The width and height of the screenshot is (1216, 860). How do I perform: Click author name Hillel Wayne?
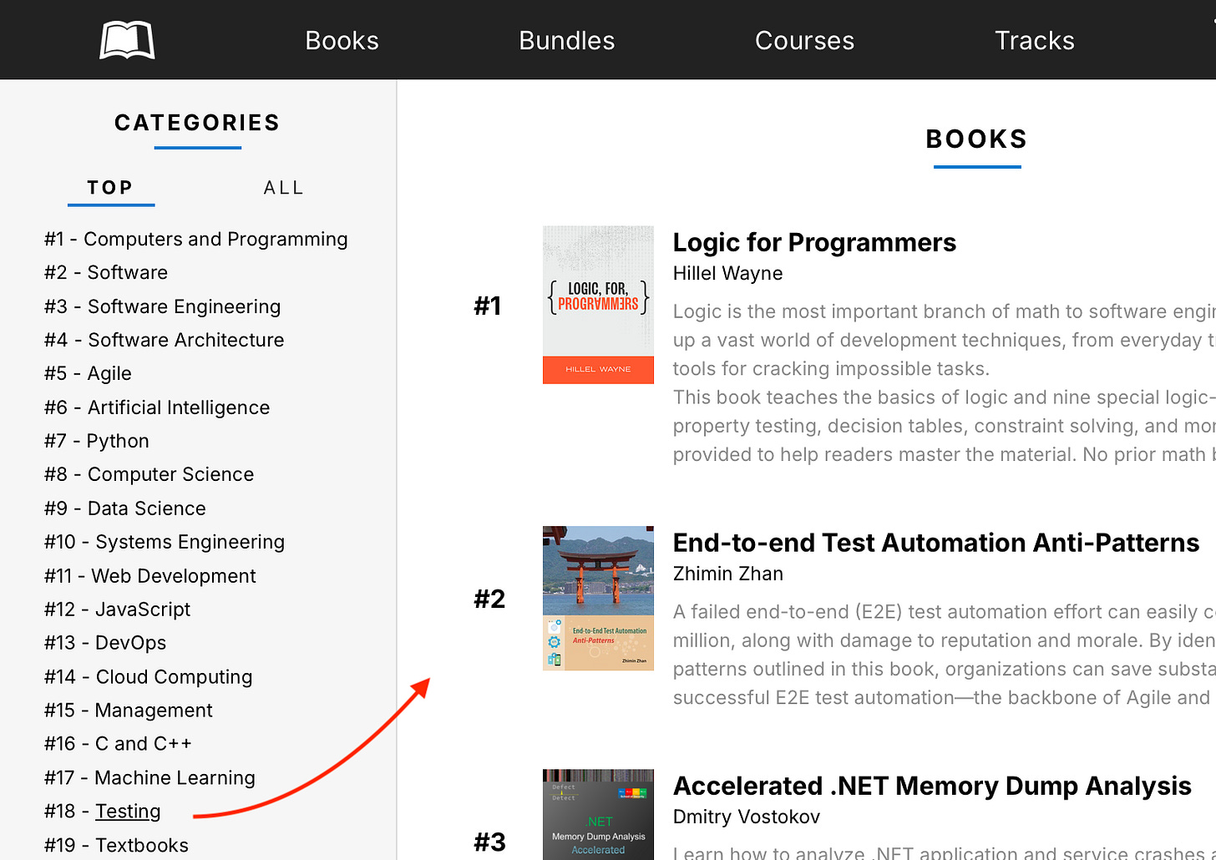point(727,273)
